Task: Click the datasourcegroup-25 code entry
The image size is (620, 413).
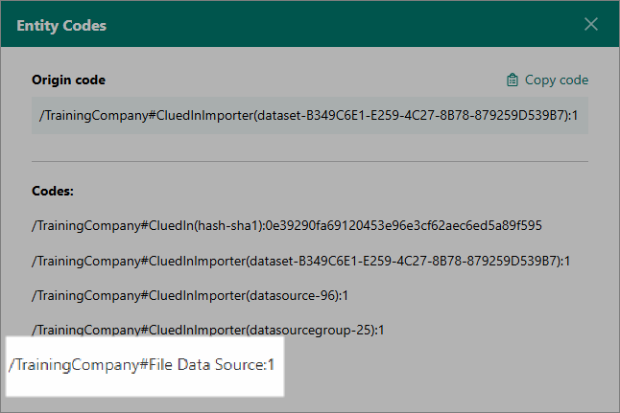Action: click(207, 331)
